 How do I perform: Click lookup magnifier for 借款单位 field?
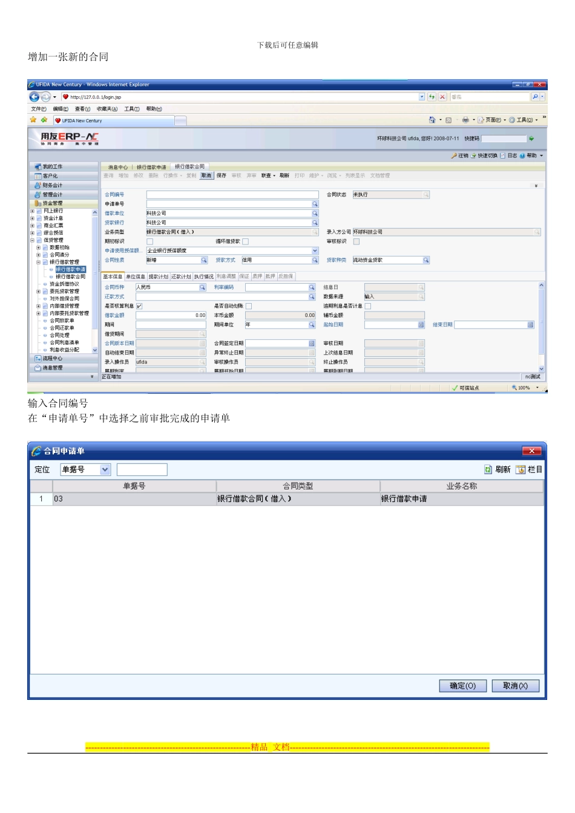315,214
